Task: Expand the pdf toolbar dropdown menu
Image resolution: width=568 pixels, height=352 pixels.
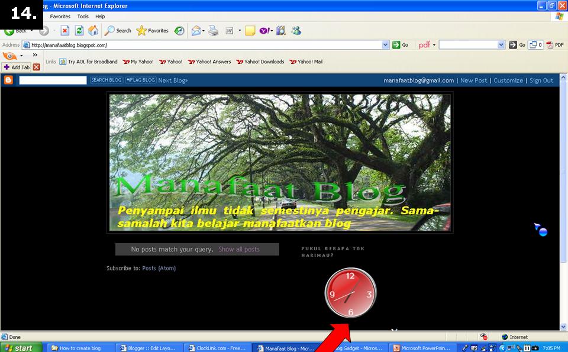Action: 434,45
